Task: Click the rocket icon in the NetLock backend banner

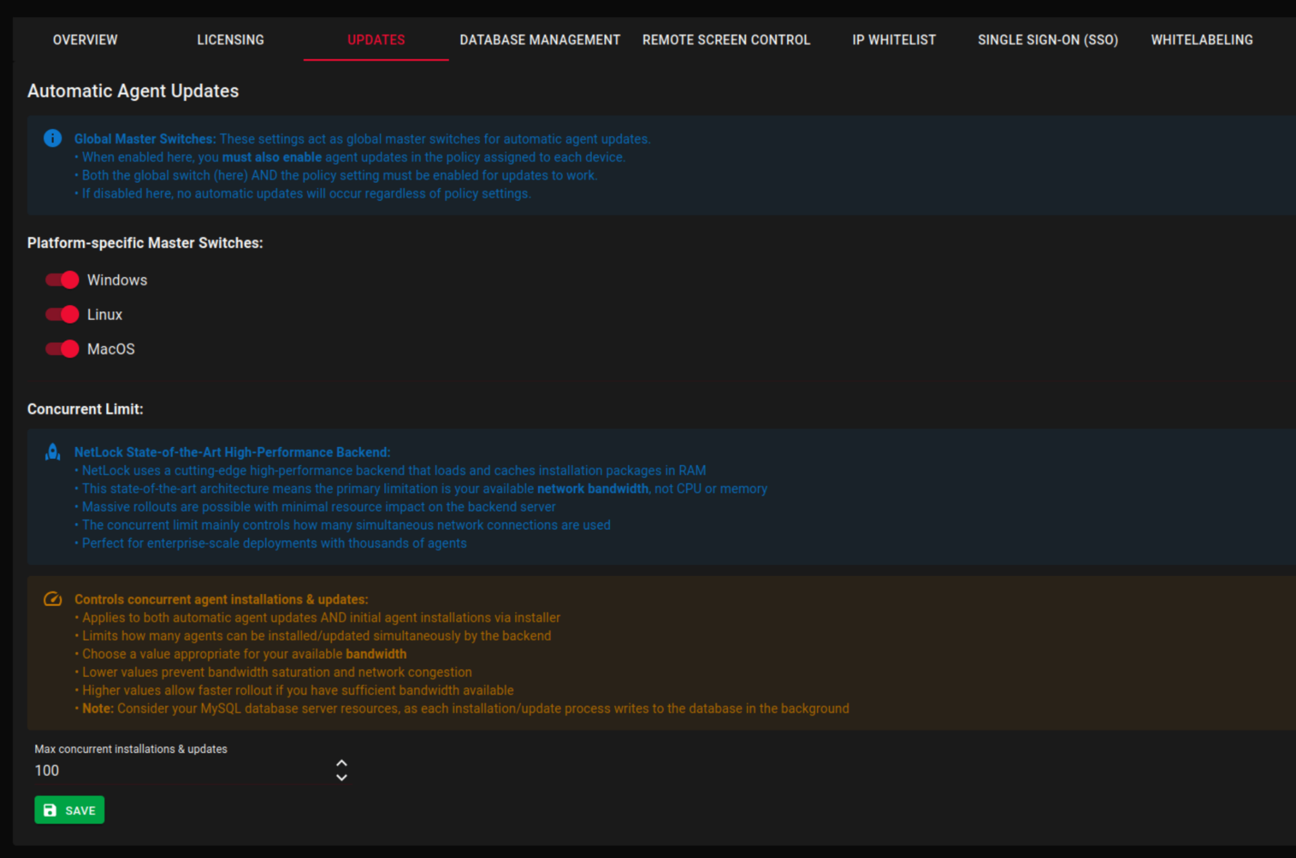Action: (x=53, y=452)
